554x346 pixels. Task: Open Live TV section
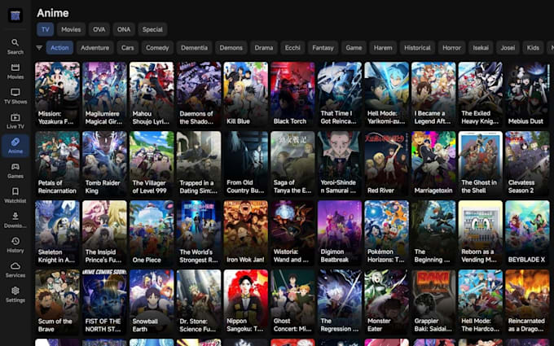[x=15, y=121]
